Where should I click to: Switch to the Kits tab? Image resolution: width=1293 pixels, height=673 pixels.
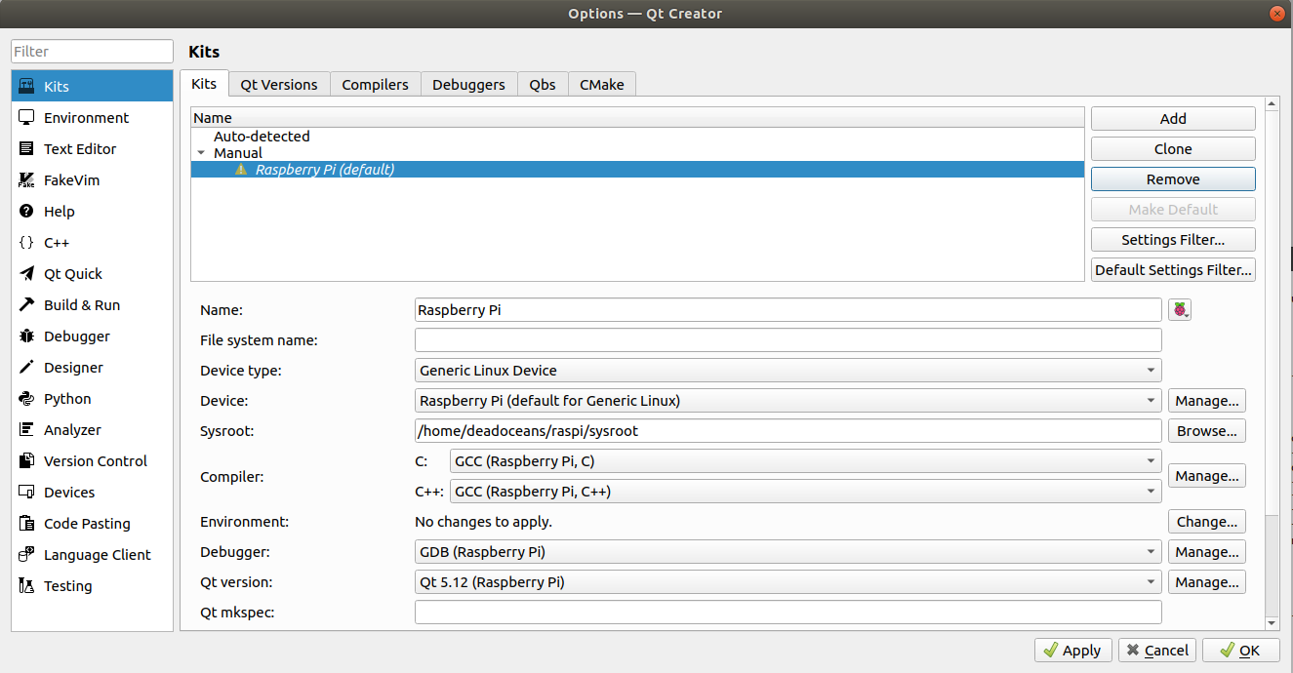pyautogui.click(x=204, y=84)
